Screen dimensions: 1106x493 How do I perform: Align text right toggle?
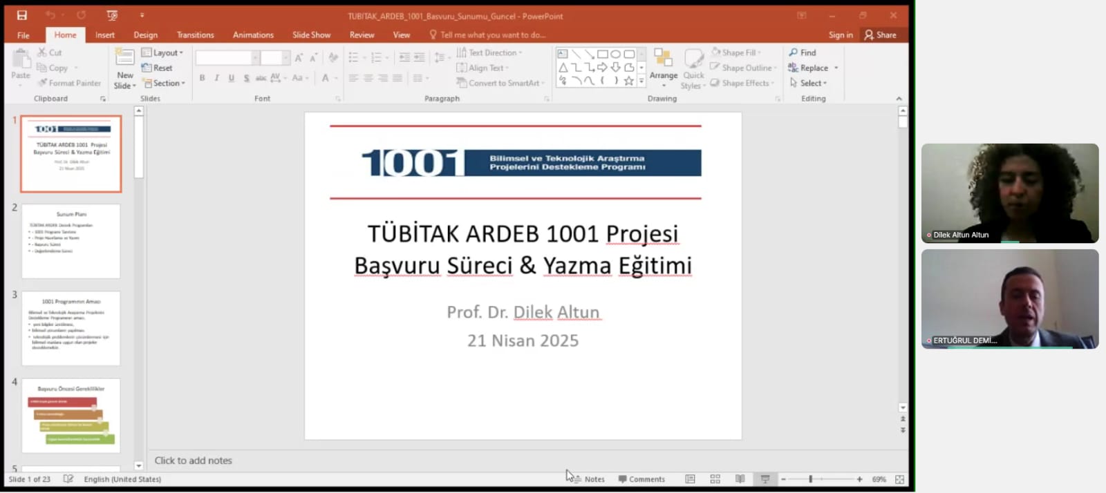382,78
